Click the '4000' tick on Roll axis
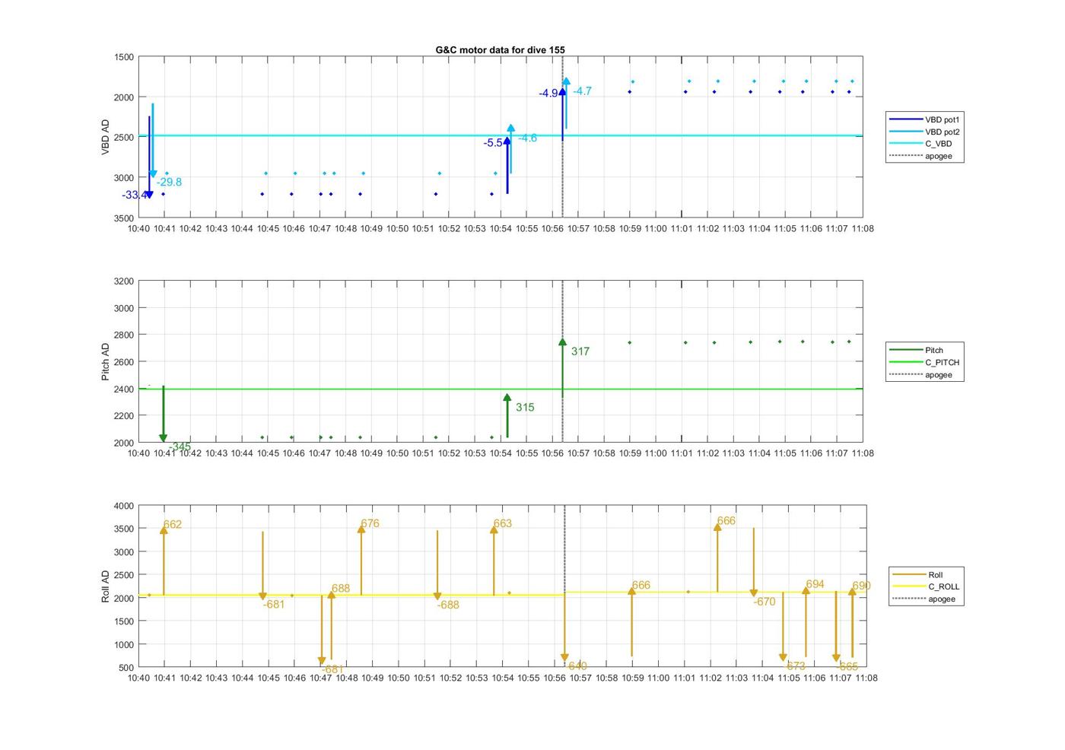This screenshot has height=750, width=1065. click(124, 506)
